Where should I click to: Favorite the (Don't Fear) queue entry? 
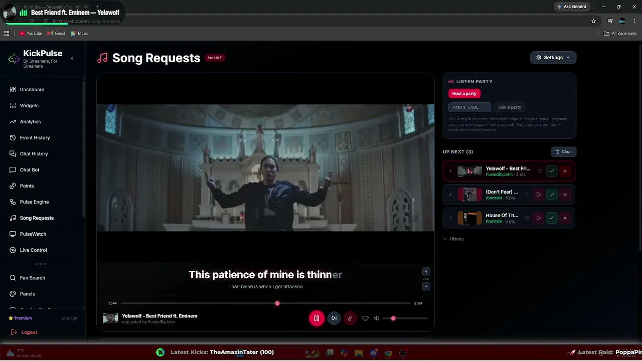pyautogui.click(x=527, y=195)
